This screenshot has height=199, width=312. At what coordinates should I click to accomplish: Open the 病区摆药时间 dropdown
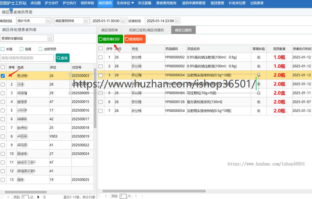coord(86,21)
